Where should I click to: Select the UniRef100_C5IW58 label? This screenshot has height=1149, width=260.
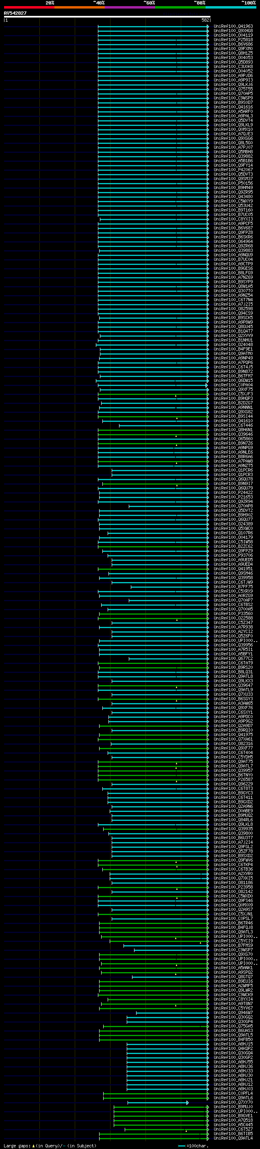[x=233, y=542]
